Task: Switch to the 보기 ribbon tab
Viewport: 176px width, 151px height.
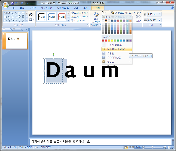Action: [85, 8]
